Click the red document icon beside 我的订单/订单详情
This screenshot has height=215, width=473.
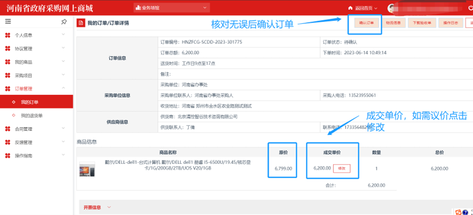click(x=80, y=23)
